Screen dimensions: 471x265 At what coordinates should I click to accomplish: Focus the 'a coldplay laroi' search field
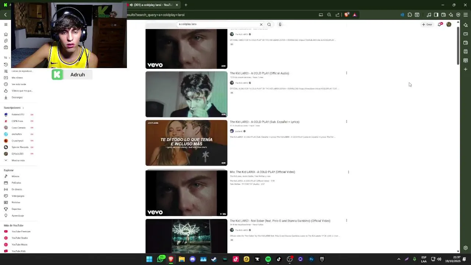pyautogui.click(x=218, y=24)
